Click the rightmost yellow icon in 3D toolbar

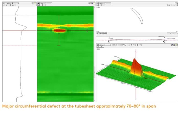(x=176, y=45)
